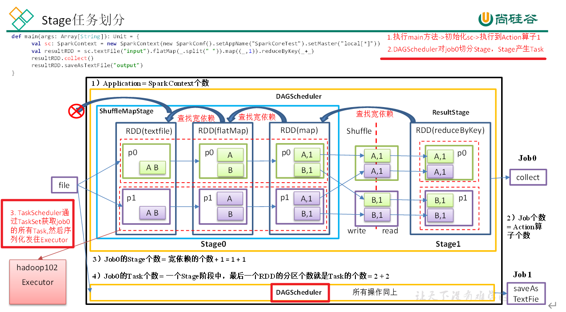Click the red note 2.DAGScheduler对job0切分Stage
The height and width of the screenshot is (312, 566).
(x=465, y=49)
